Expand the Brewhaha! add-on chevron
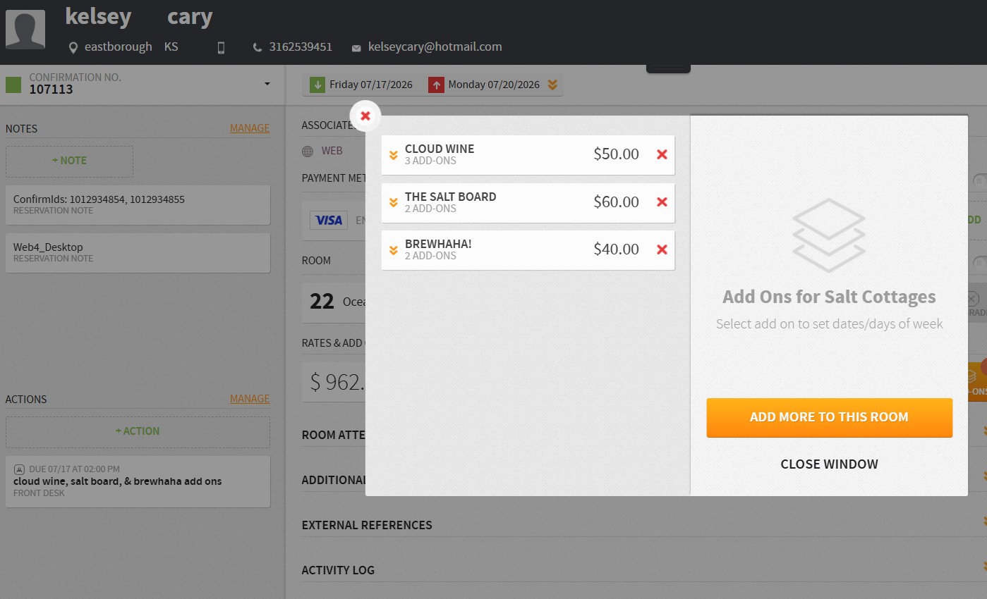Screen dimensions: 987x599 click(x=394, y=249)
